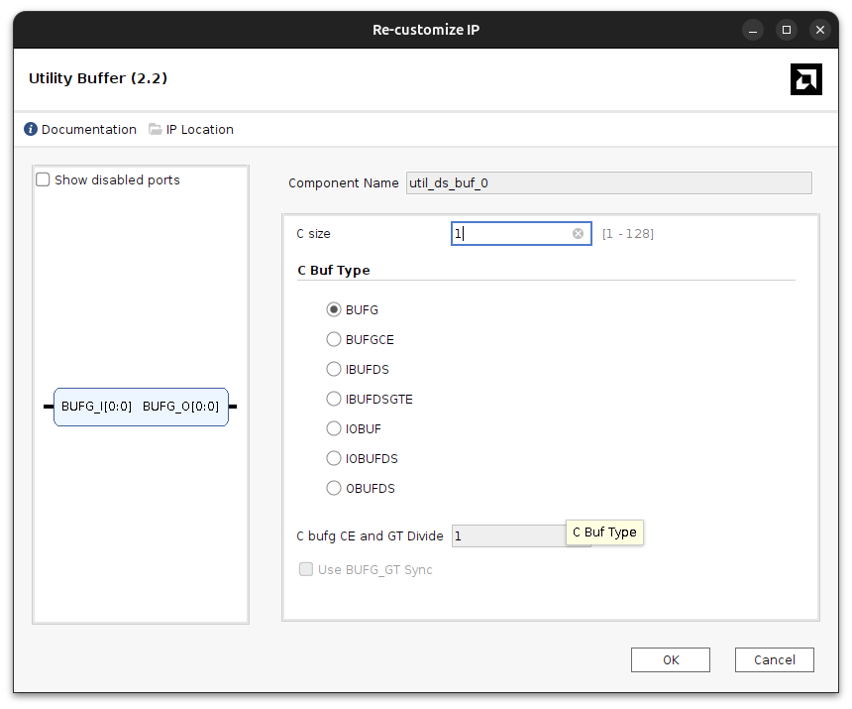Screen dimensions: 852x709
Task: Select the IBUFDS buffer type
Action: pos(334,369)
